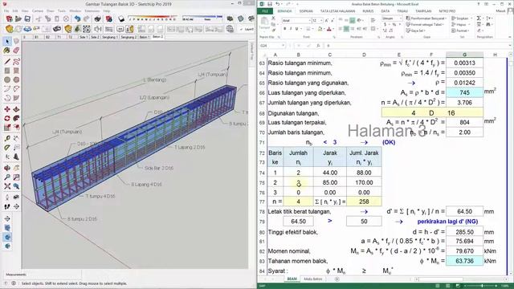
Task: Activate the Orbit tool
Action: coord(7,168)
